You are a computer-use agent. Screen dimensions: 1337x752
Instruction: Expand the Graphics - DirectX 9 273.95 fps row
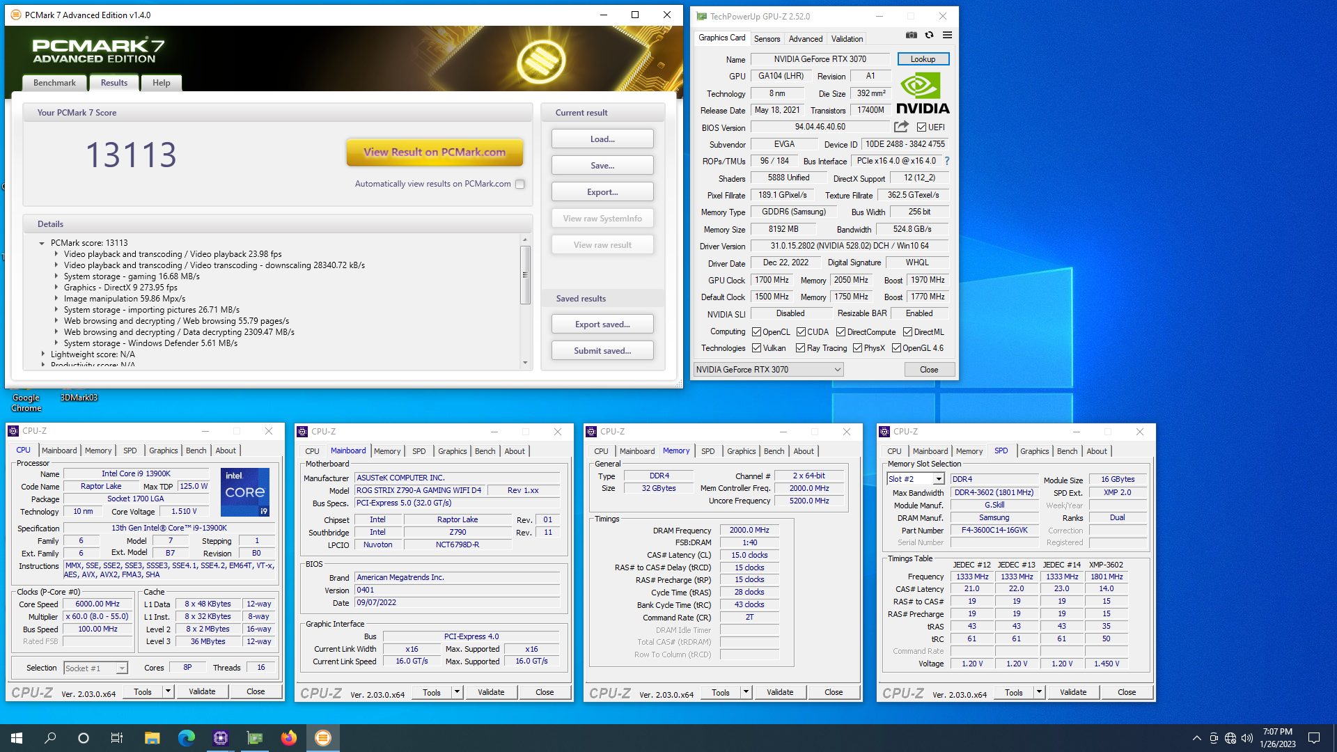(56, 288)
